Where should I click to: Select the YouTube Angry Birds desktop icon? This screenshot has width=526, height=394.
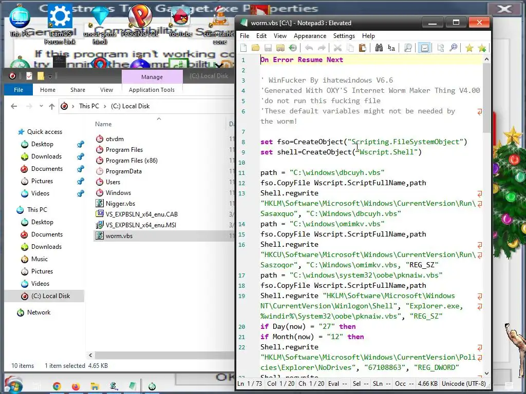point(180,22)
